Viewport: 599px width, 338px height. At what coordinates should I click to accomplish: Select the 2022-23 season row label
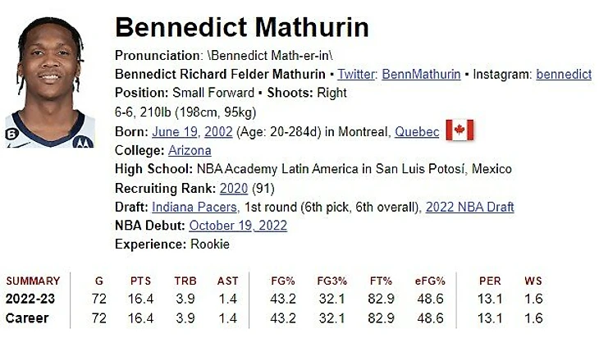click(30, 299)
